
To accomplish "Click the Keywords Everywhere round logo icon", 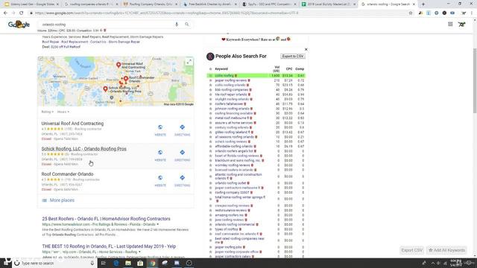I will pyautogui.click(x=210, y=57).
